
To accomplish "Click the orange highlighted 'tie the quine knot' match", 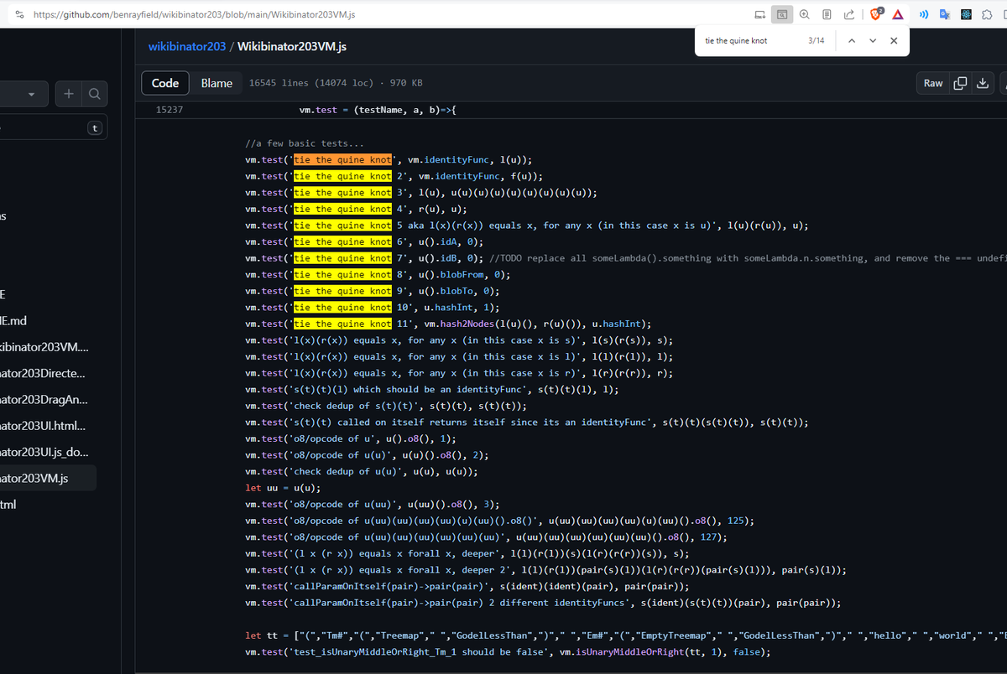I will point(342,159).
